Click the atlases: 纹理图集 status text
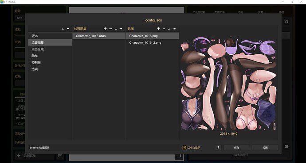The image size is (306, 163). [x=39, y=148]
